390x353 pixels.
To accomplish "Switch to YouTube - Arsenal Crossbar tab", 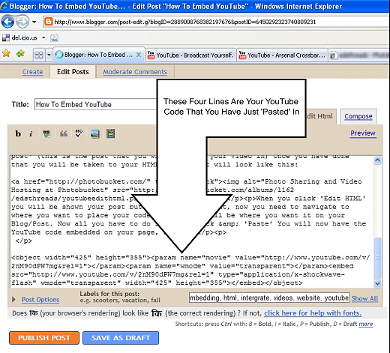I will click(282, 55).
